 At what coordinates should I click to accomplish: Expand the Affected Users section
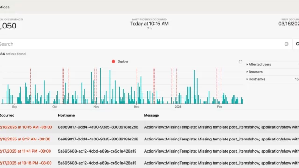[260, 64]
